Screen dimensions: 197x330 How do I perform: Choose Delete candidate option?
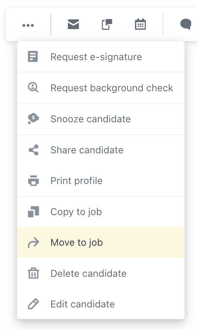pos(101,273)
